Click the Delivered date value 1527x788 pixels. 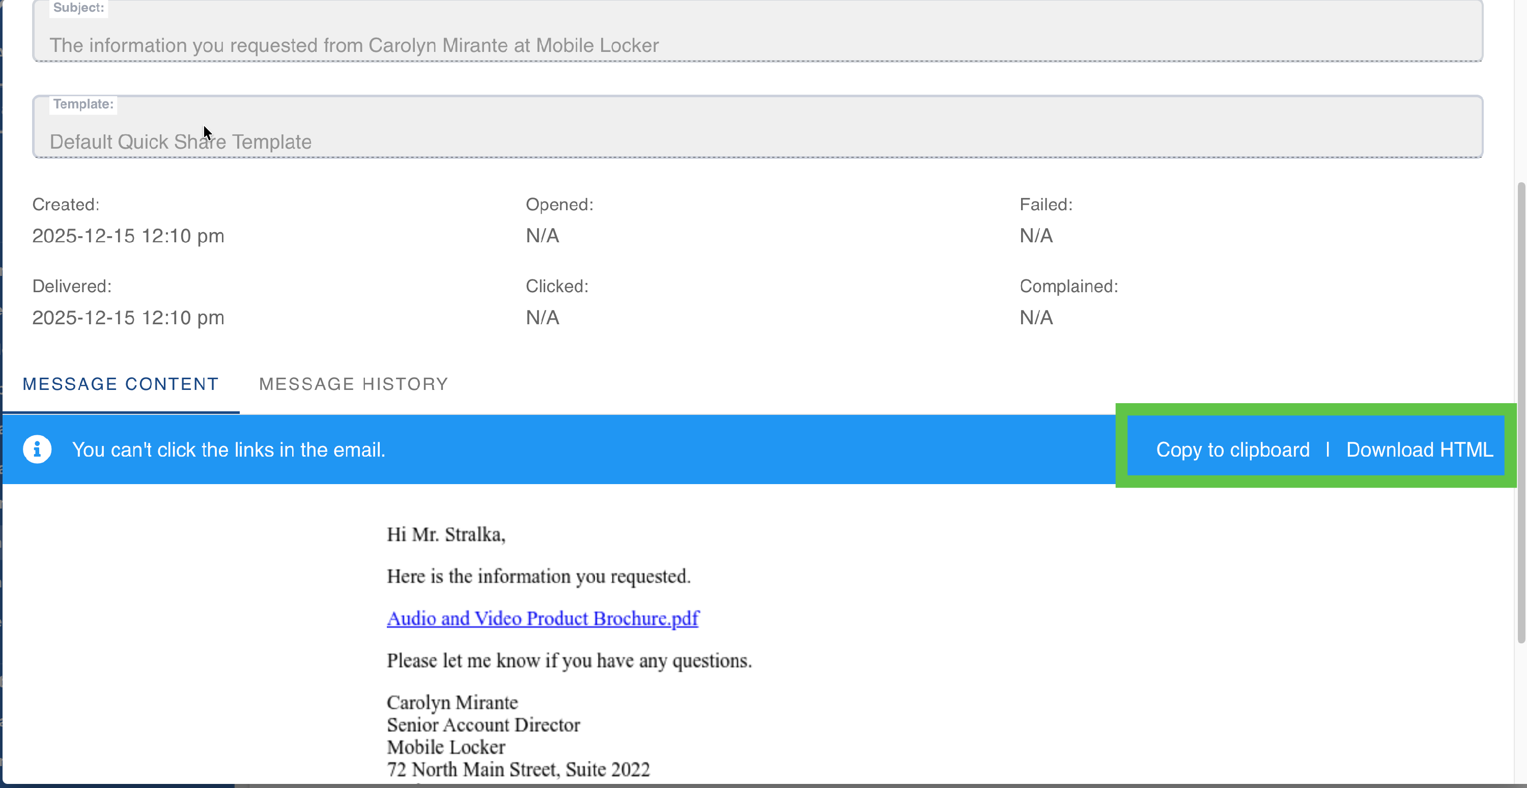(128, 318)
